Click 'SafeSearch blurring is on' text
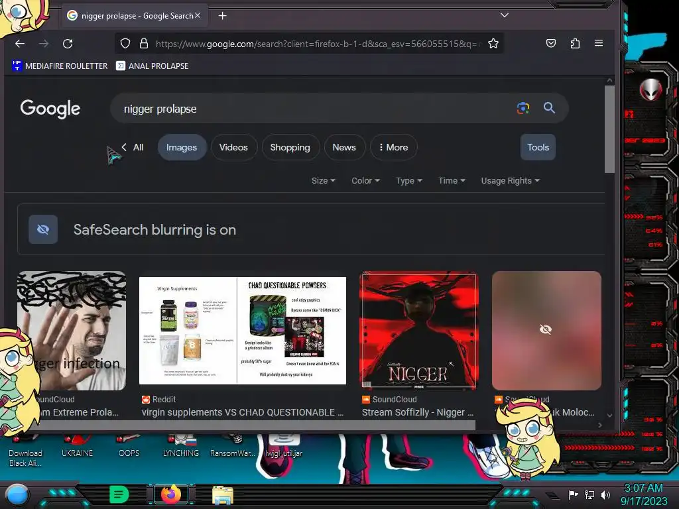This screenshot has width=679, height=509. tap(154, 229)
